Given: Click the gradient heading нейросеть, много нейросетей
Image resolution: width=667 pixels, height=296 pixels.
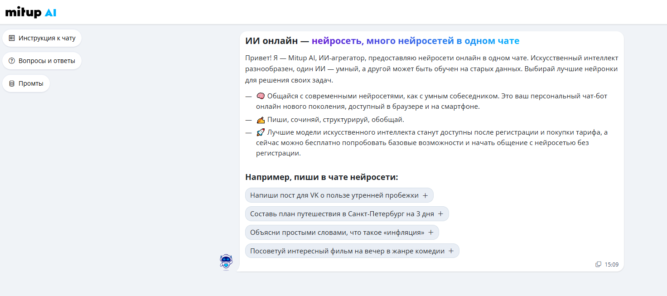Looking at the screenshot, I should coord(415,41).
